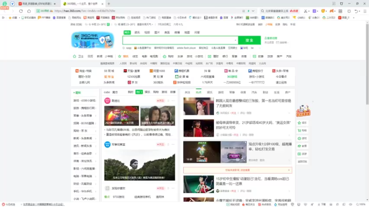
Task: Click the cartoon mascot widget on right side
Action: [x=303, y=111]
